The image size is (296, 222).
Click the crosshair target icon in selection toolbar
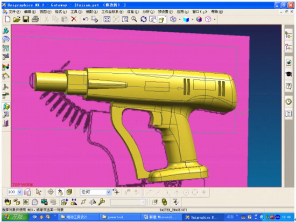pos(51,192)
